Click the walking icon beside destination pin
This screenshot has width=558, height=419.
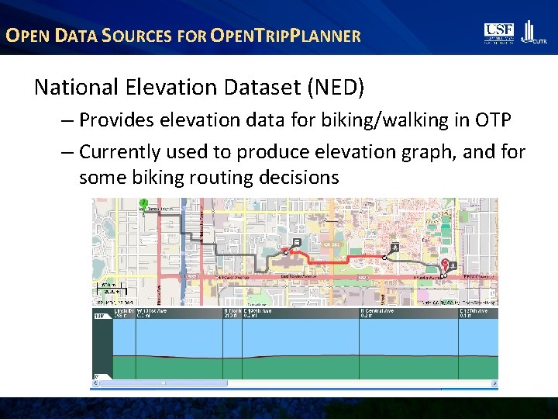tap(453, 265)
